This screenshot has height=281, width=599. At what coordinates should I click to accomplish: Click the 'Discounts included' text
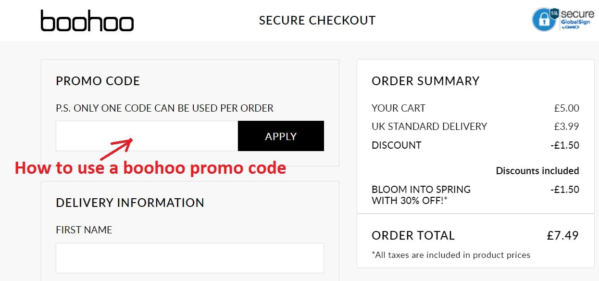(537, 171)
